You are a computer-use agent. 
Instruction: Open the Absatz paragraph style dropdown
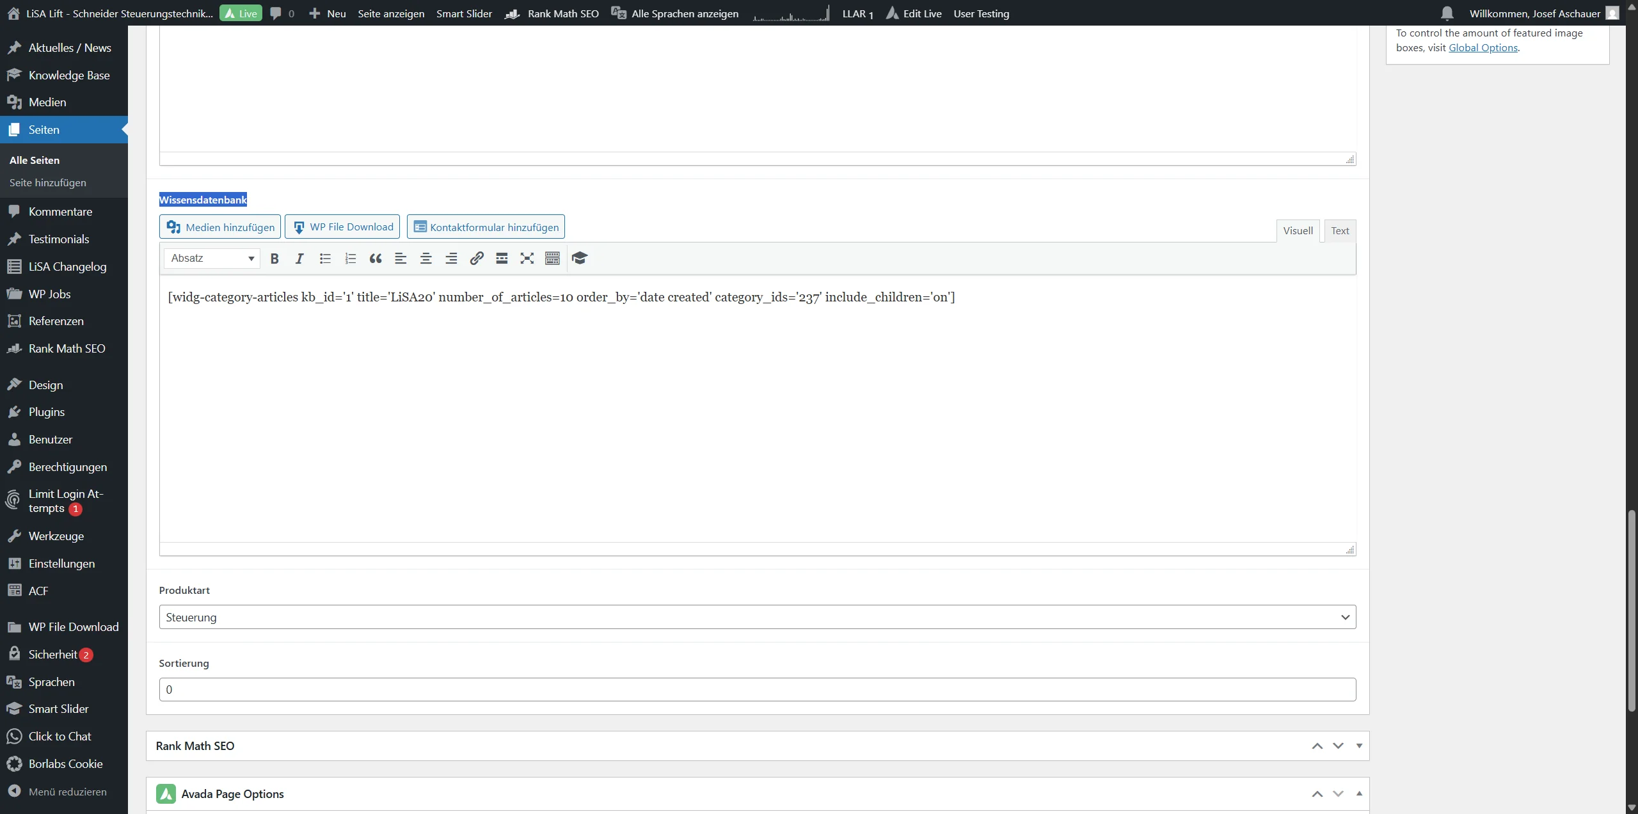pos(211,258)
